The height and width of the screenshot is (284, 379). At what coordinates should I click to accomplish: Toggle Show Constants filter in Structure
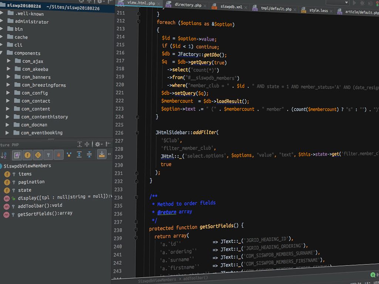[38, 155]
